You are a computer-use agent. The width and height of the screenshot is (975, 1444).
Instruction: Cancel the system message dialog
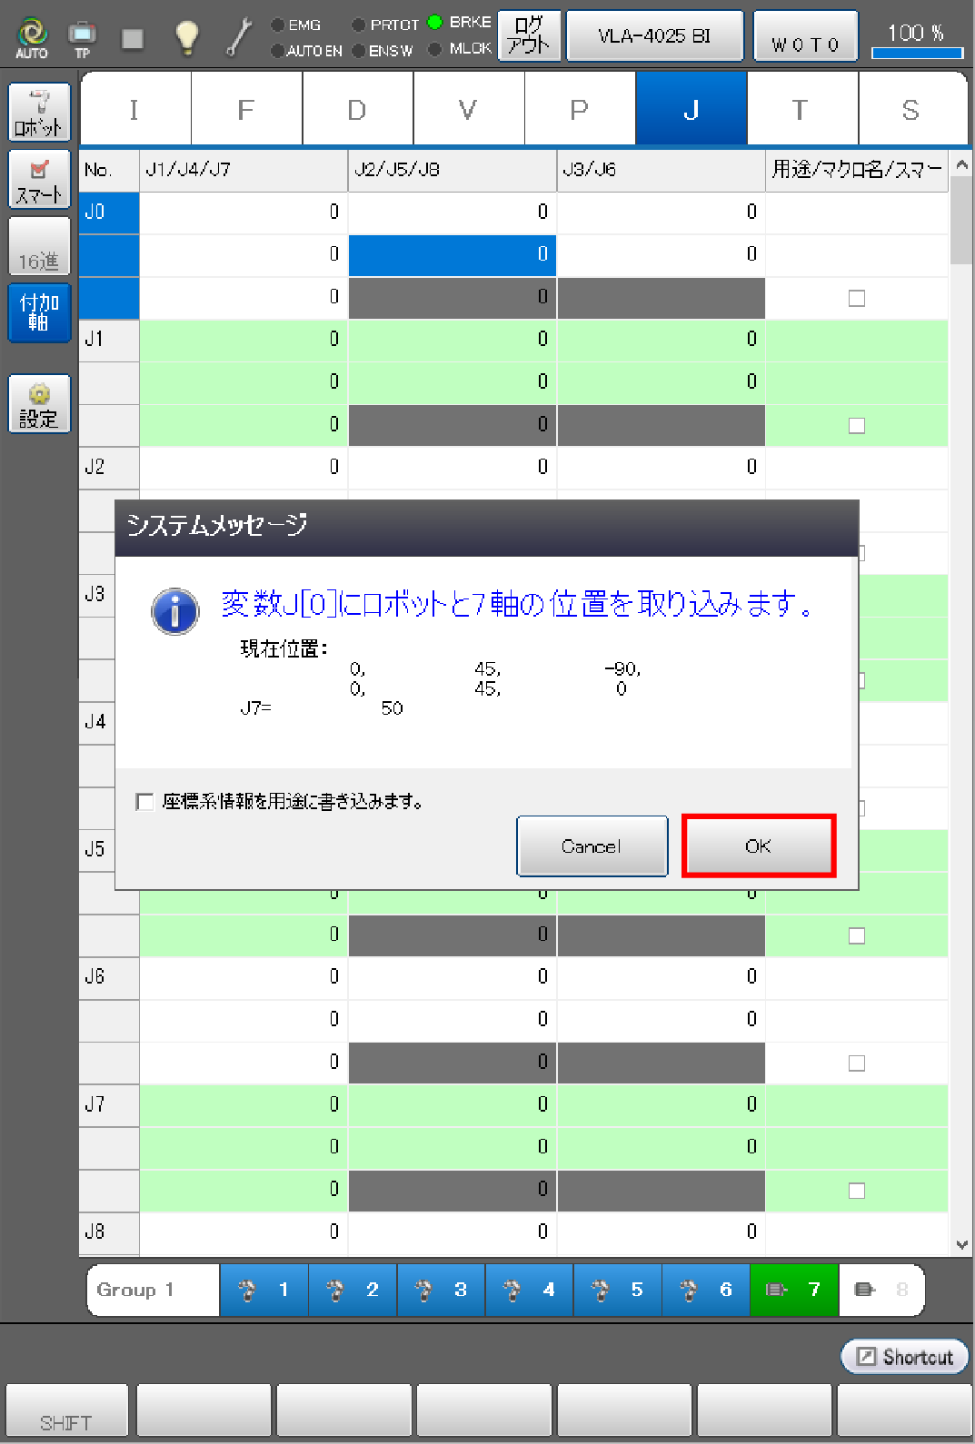592,846
